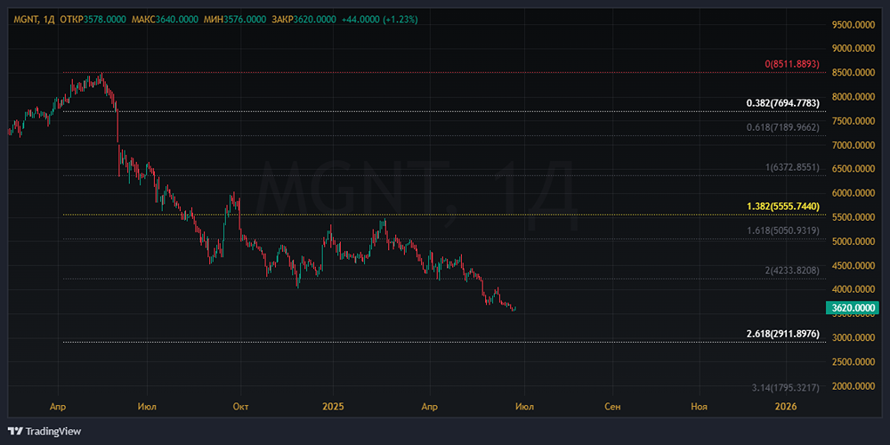890x445 pixels.
Task: Click the ЗАКР 3620.0000 close value
Action: tap(303, 20)
